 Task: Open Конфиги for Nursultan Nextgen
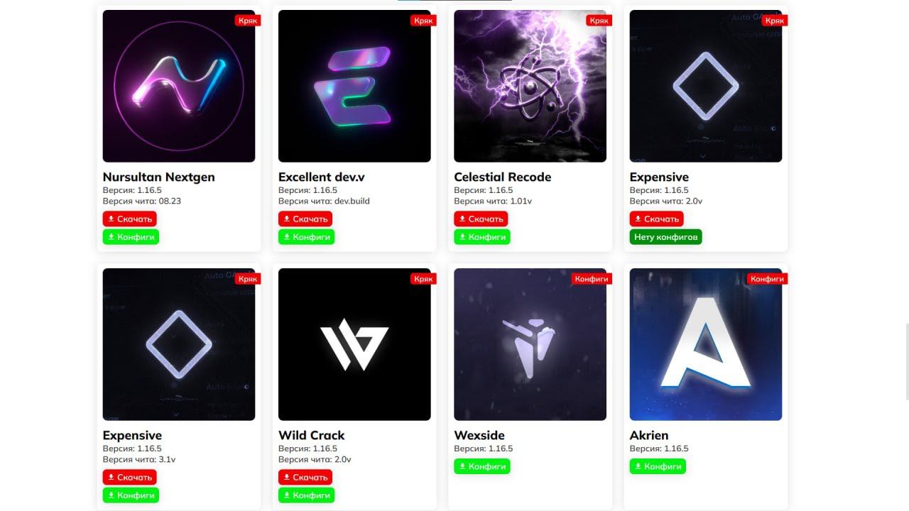(x=131, y=237)
